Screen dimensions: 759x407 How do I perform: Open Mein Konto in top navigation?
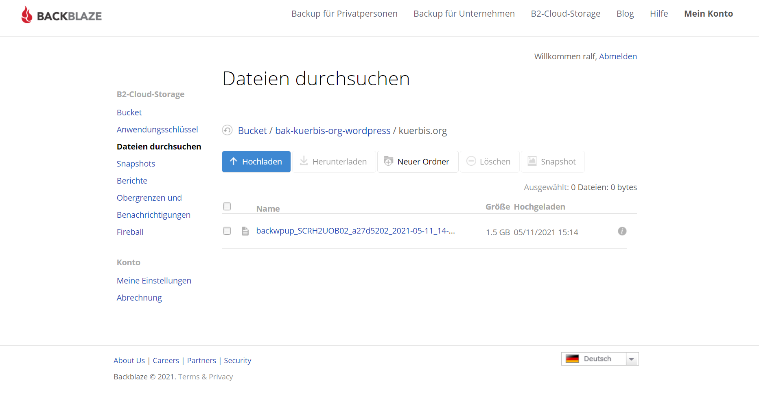708,14
